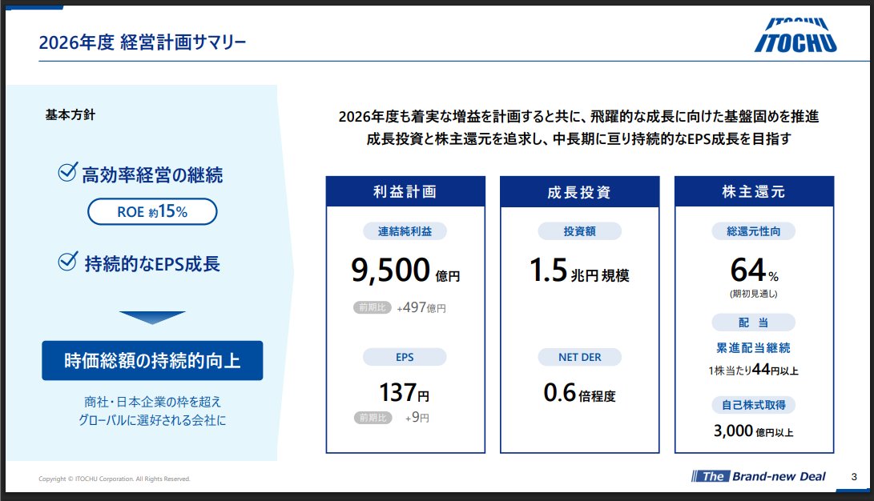Click the 基本方針 heading

[70, 114]
